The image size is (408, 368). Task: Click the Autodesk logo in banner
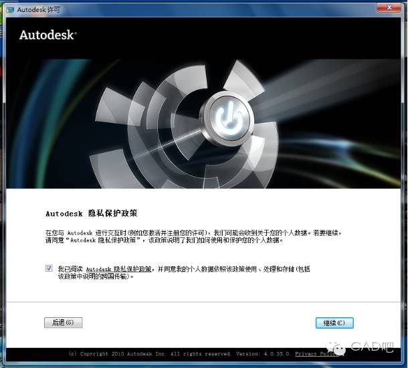tap(48, 35)
